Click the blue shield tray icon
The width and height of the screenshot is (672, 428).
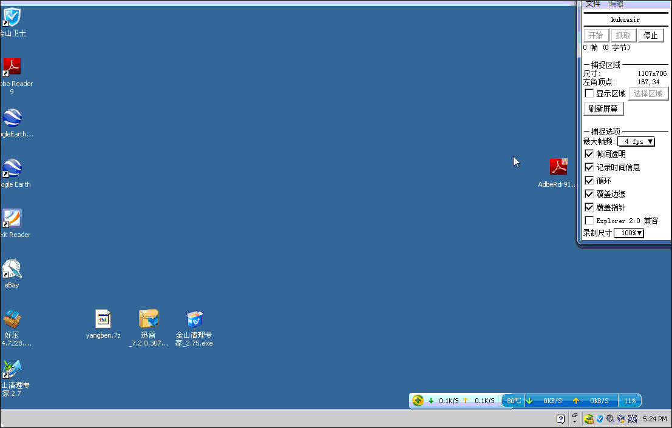600,419
